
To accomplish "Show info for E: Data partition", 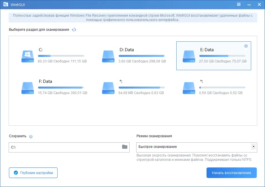I will [246, 46].
